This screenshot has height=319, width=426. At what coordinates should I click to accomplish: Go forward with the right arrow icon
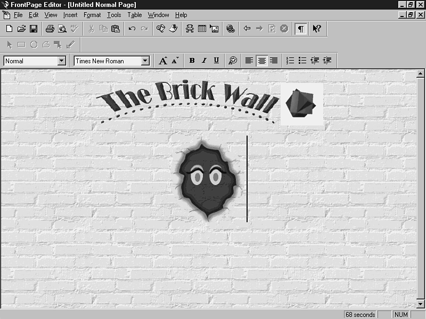click(259, 29)
